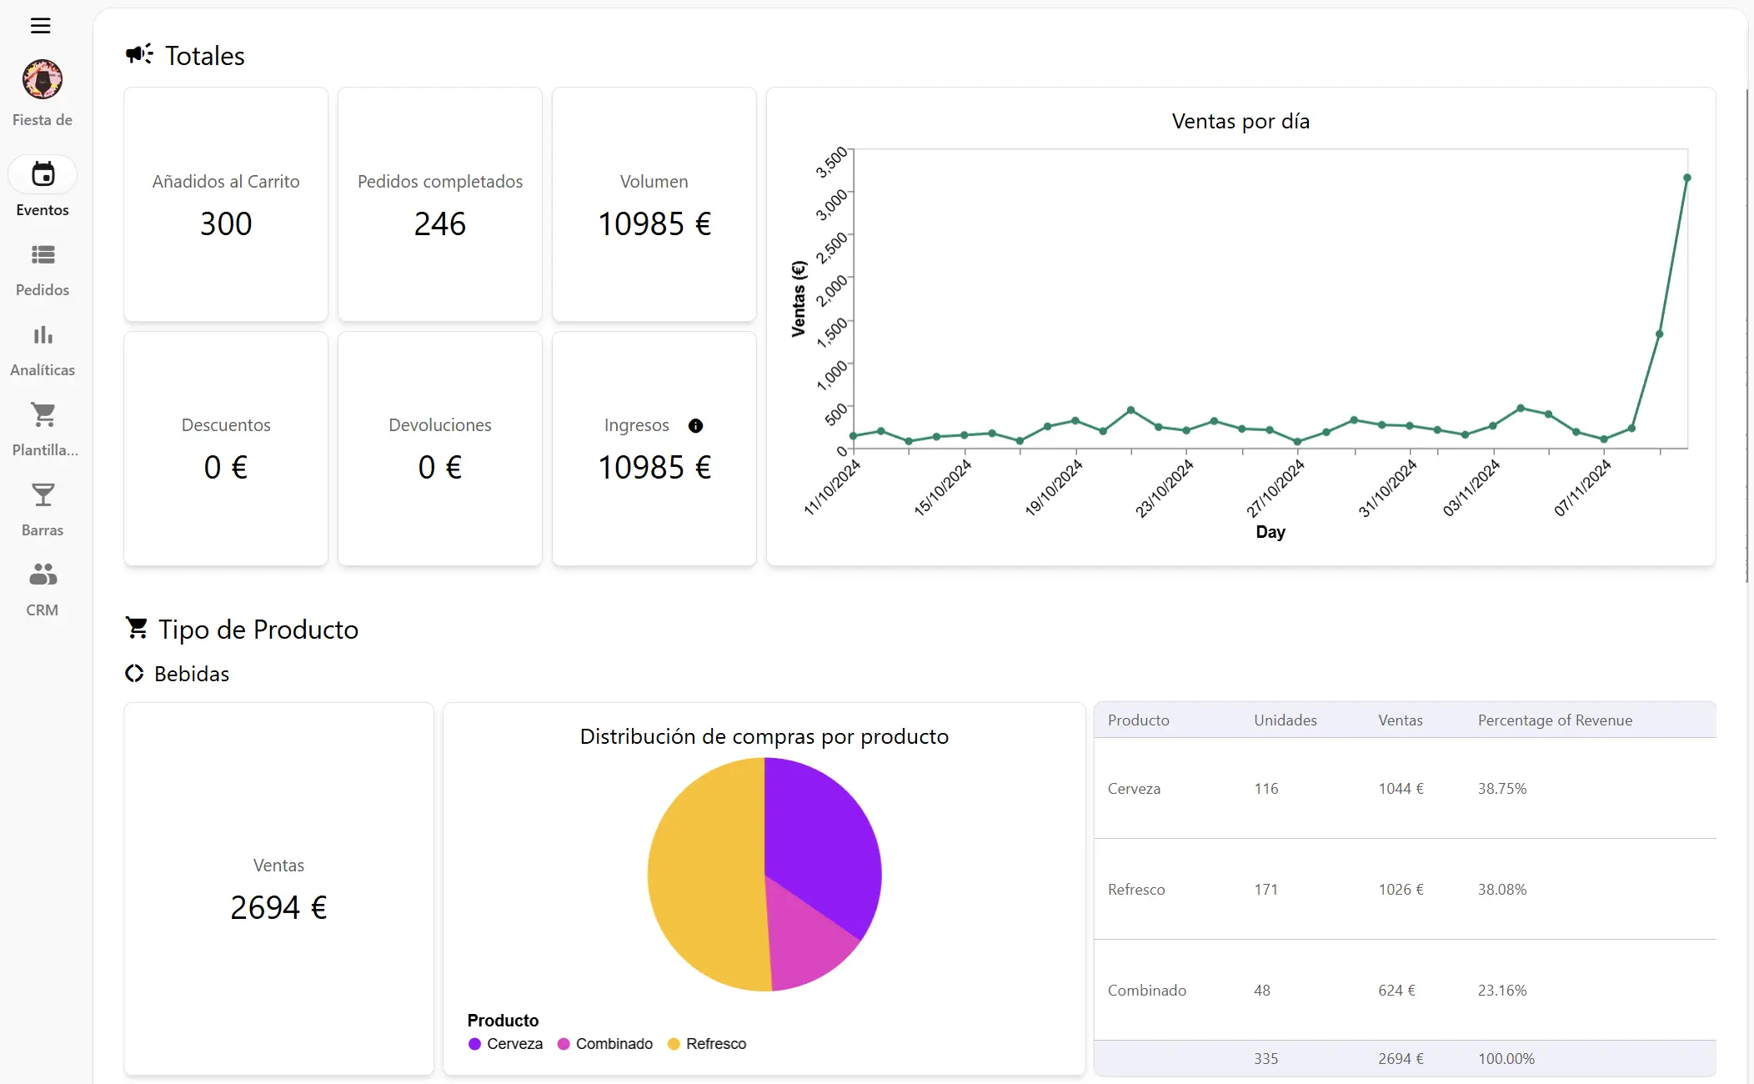
Task: Click the Totales megaphone icon
Action: [x=139, y=54]
